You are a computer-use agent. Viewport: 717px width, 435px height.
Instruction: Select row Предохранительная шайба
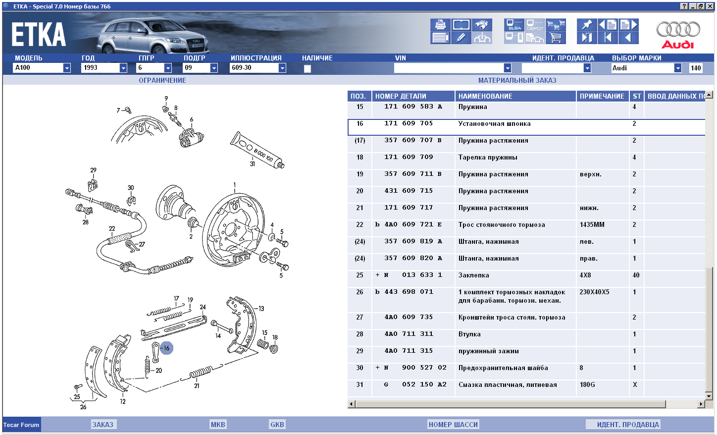pyautogui.click(x=526, y=371)
